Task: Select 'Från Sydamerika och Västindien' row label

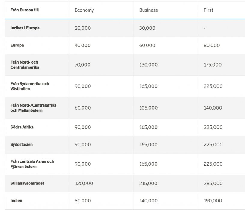Action: [29, 86]
